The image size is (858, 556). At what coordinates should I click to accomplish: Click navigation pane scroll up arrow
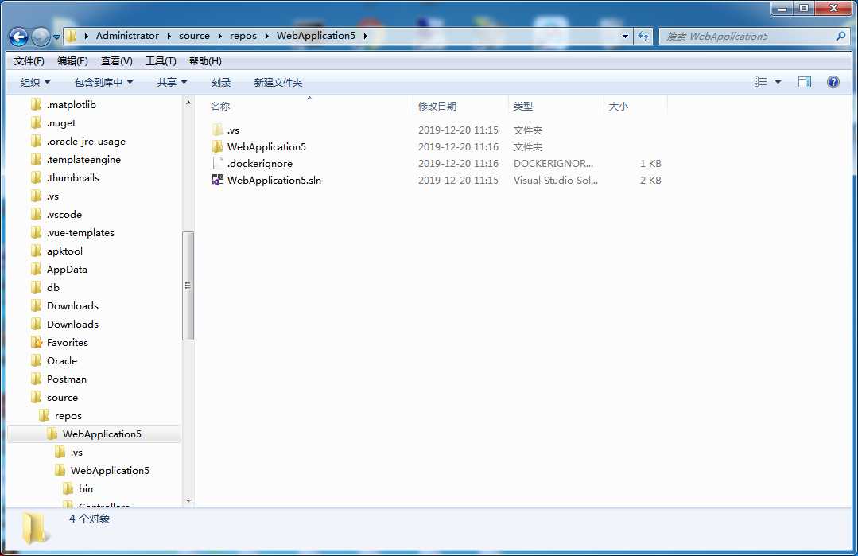(x=188, y=103)
